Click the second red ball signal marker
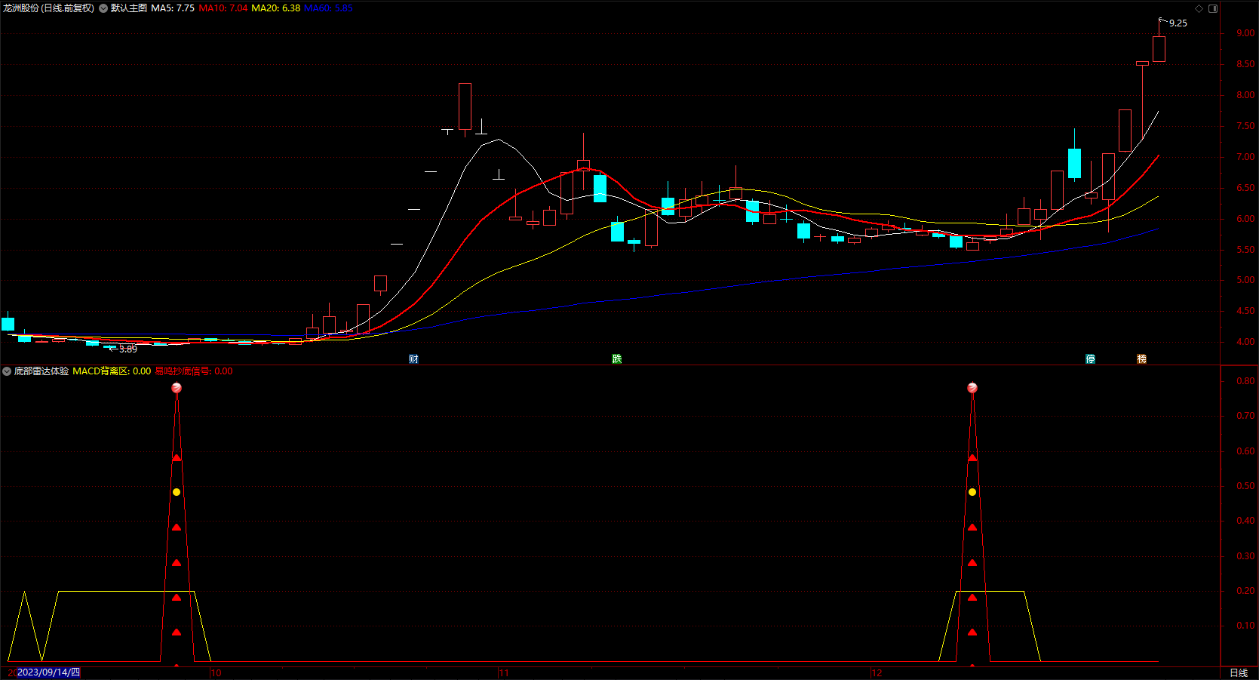 coord(972,388)
